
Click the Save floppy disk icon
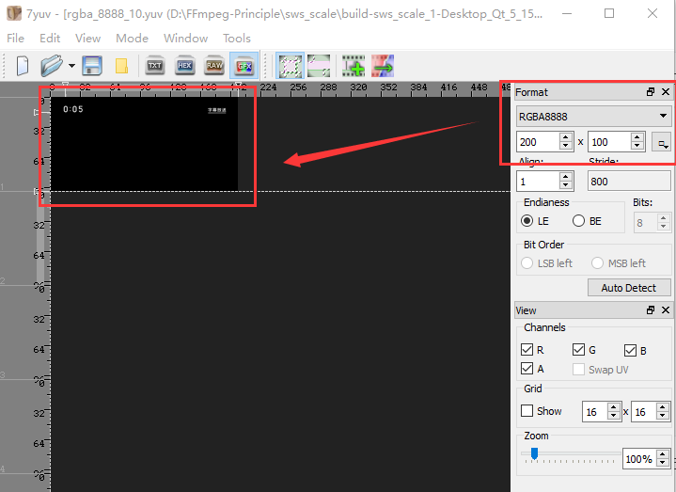pyautogui.click(x=92, y=66)
